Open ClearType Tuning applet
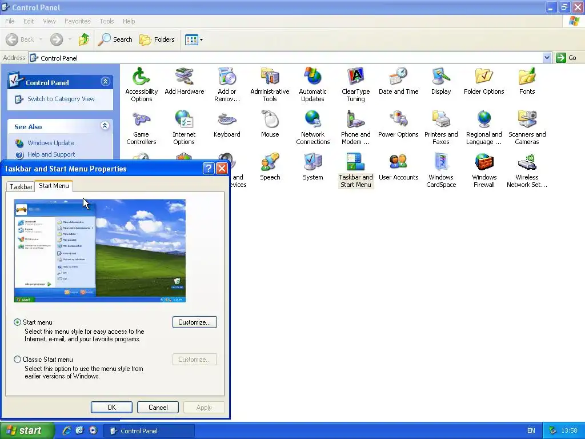This screenshot has width=585, height=439. tap(355, 85)
